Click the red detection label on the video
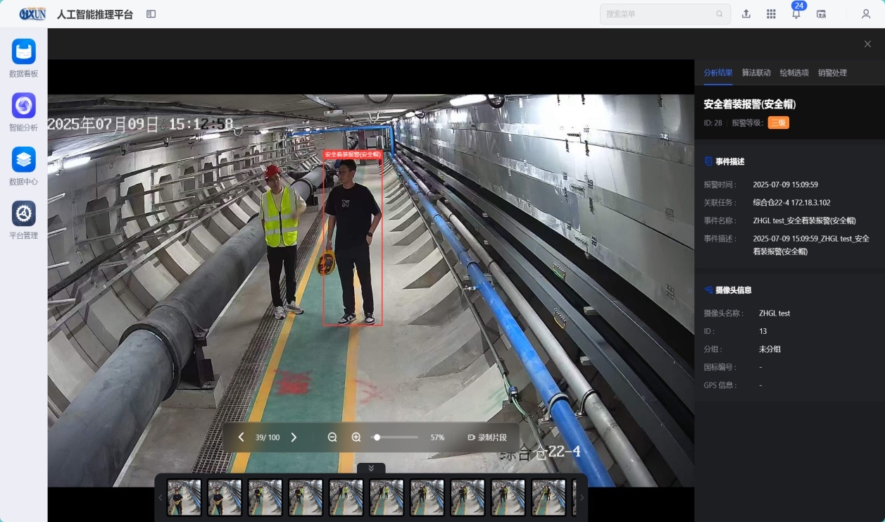885x522 pixels. point(353,154)
